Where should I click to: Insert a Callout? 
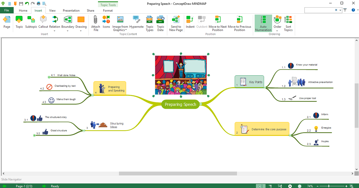(43, 22)
